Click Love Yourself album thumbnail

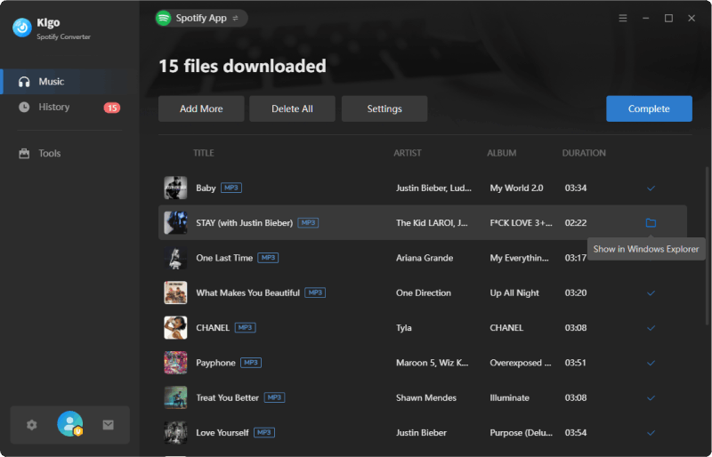pos(175,432)
